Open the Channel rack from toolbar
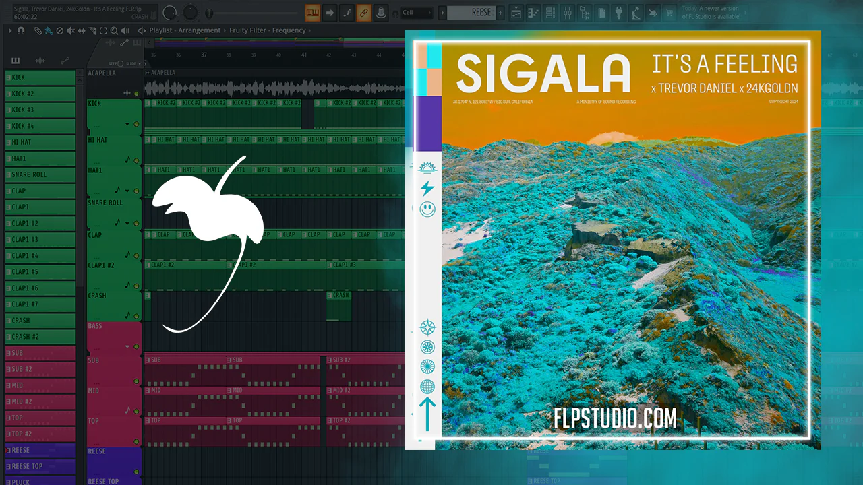This screenshot has height=485, width=863. pos(550,13)
